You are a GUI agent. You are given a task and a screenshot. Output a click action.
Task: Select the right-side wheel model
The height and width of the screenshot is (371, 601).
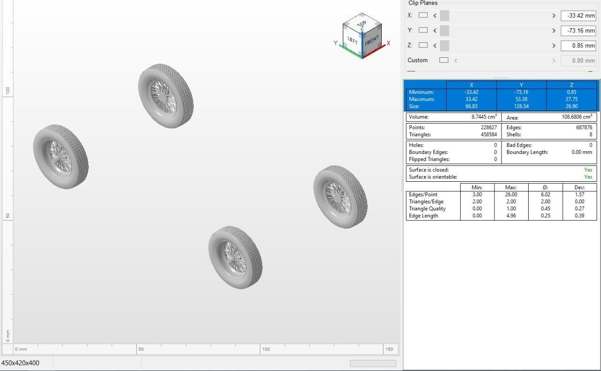pyautogui.click(x=340, y=196)
